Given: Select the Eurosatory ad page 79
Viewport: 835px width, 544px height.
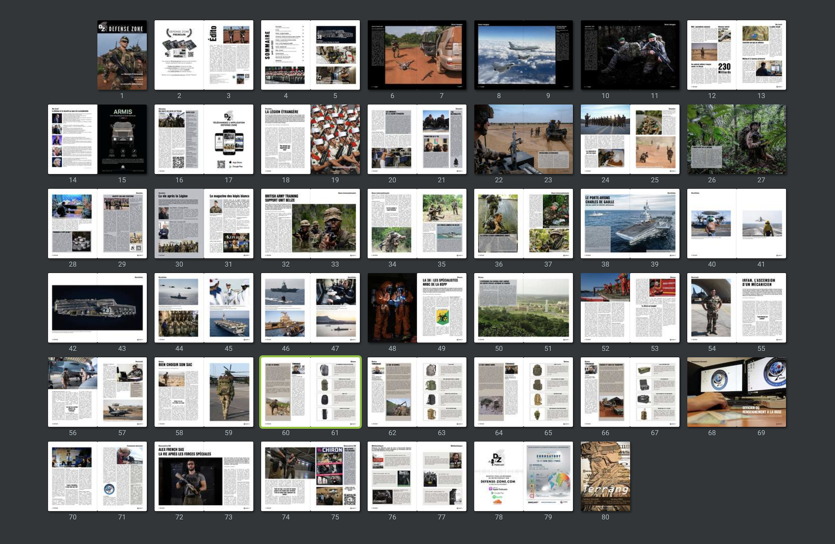Looking at the screenshot, I should [x=548, y=476].
